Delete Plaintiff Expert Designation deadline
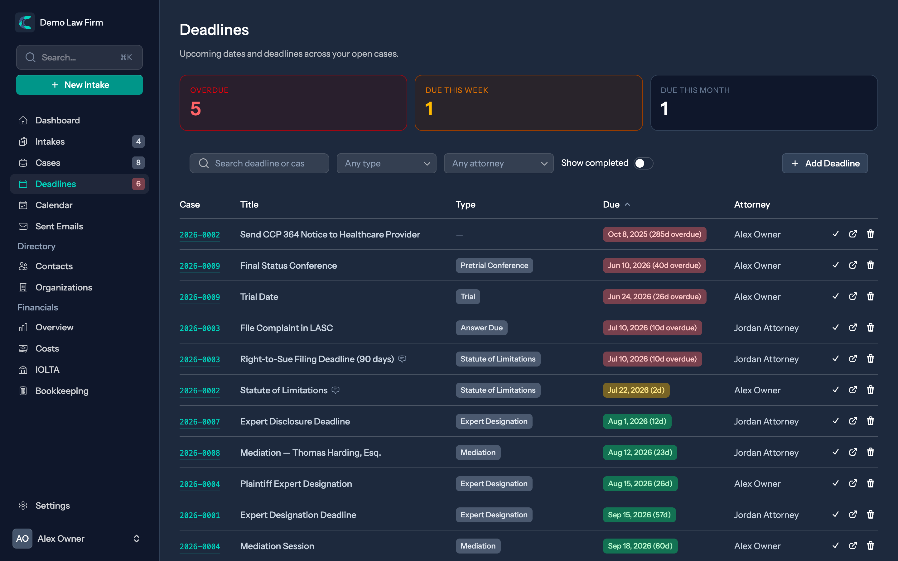 coord(870,483)
